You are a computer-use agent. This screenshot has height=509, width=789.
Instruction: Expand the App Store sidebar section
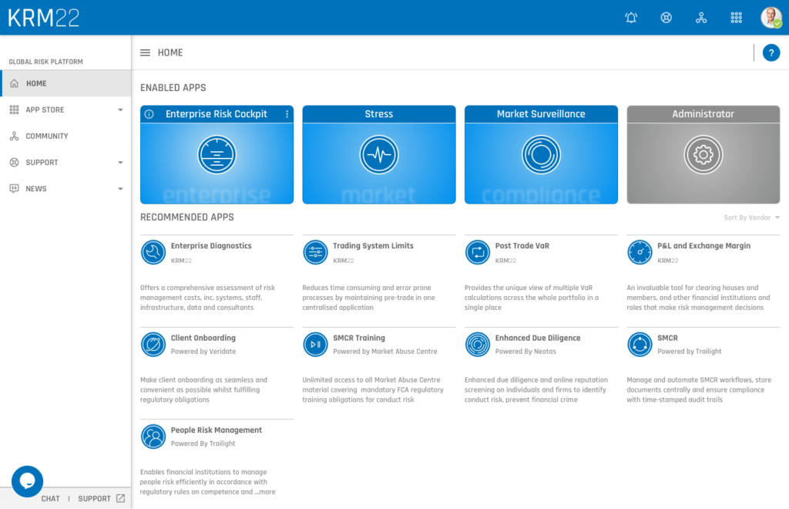coord(120,110)
